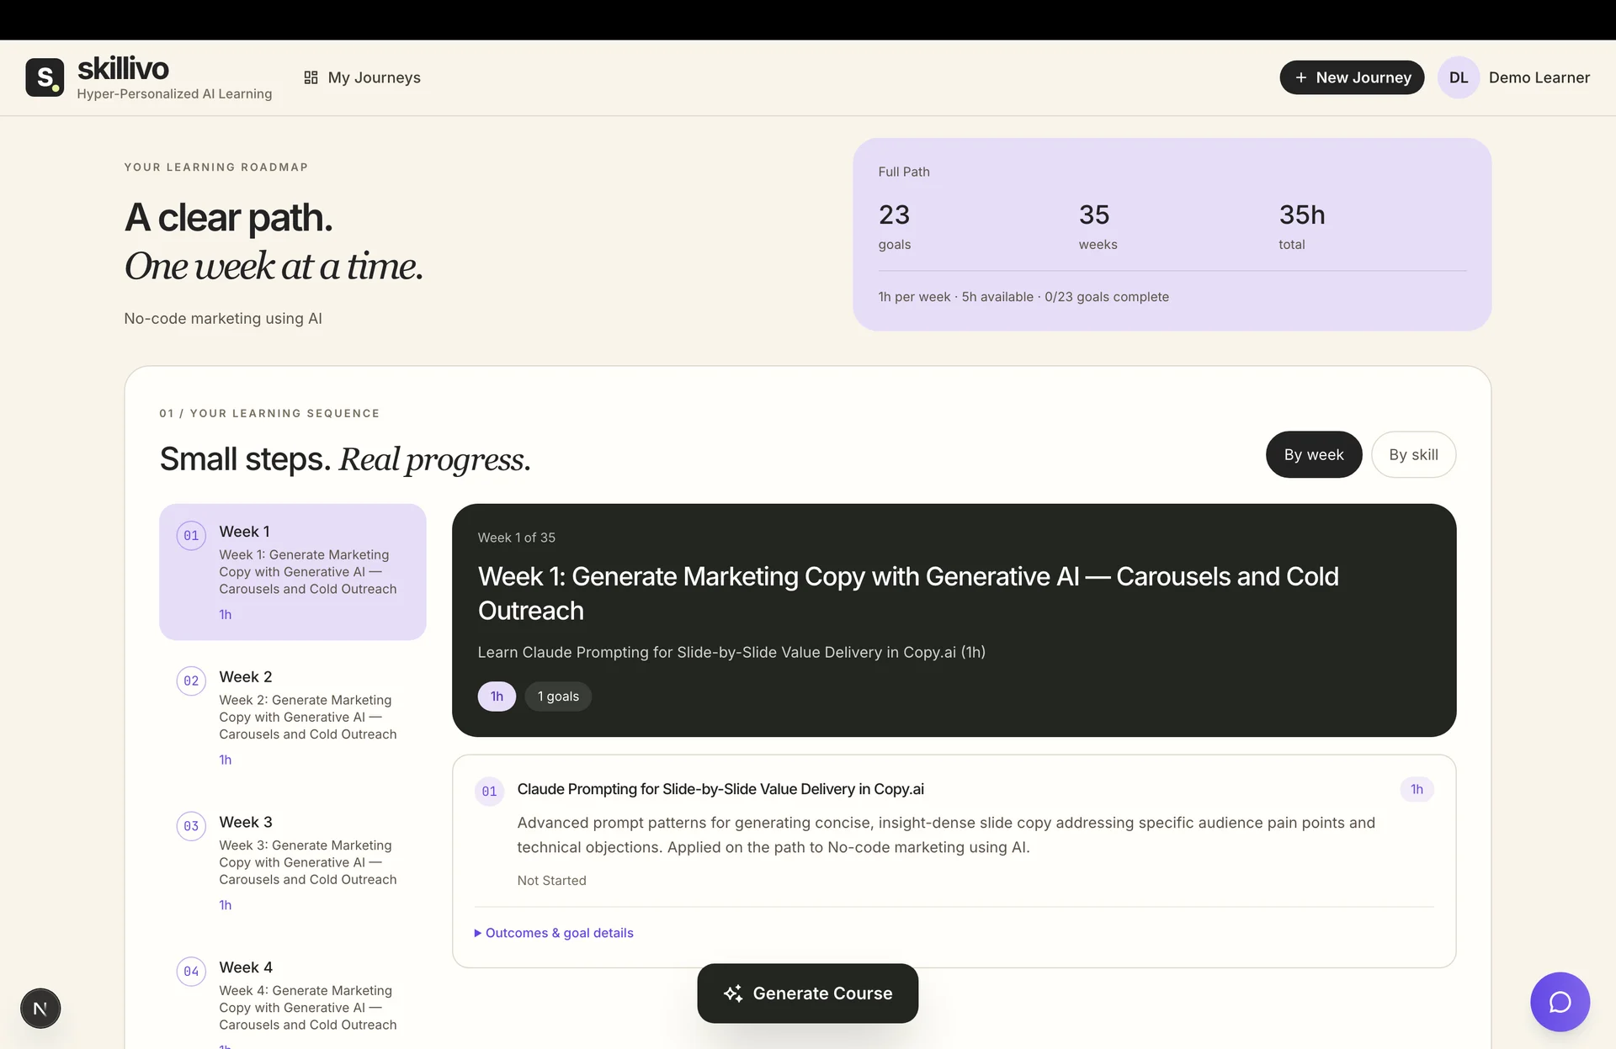Open the DL user avatar
This screenshot has height=1049, width=1616.
(x=1459, y=77)
